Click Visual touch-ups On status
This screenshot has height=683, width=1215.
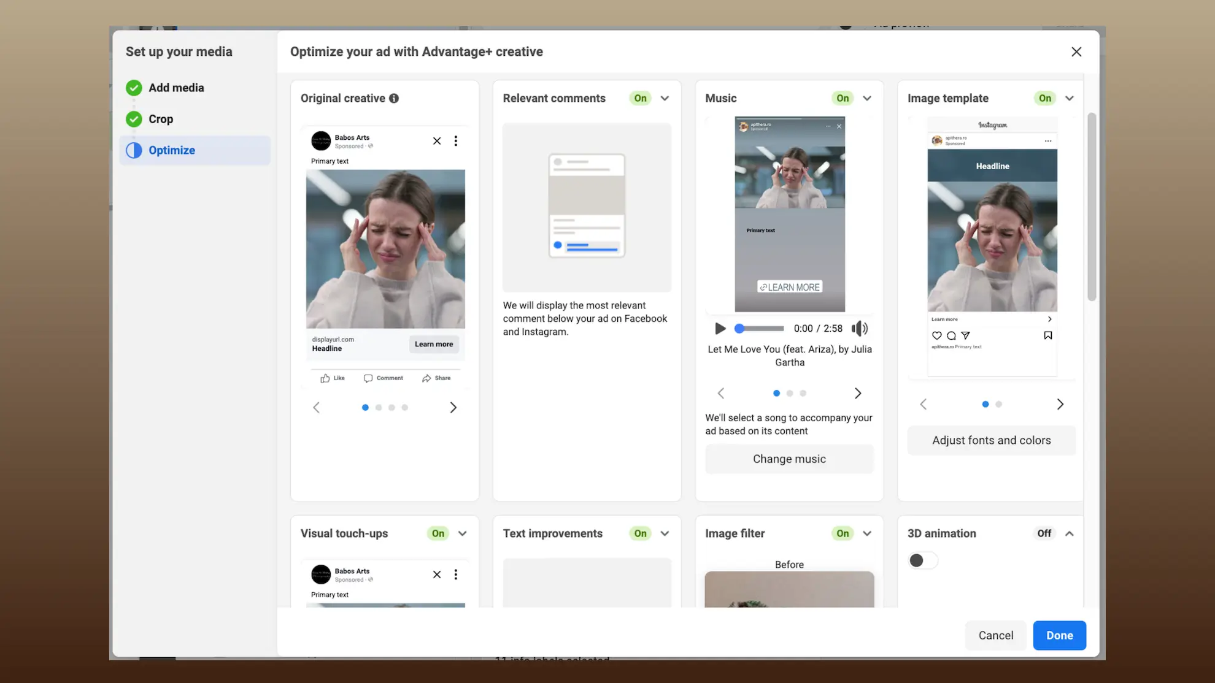[438, 533]
